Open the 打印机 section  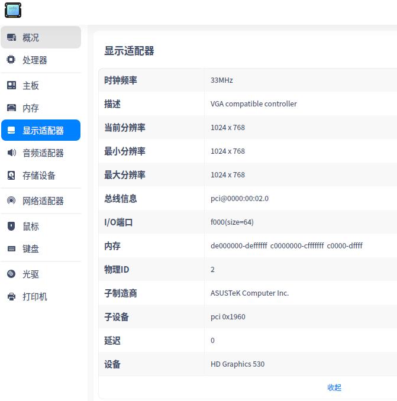tap(41, 297)
